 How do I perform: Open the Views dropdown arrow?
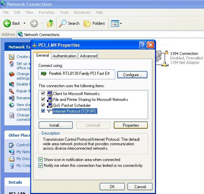pyautogui.click(x=121, y=24)
